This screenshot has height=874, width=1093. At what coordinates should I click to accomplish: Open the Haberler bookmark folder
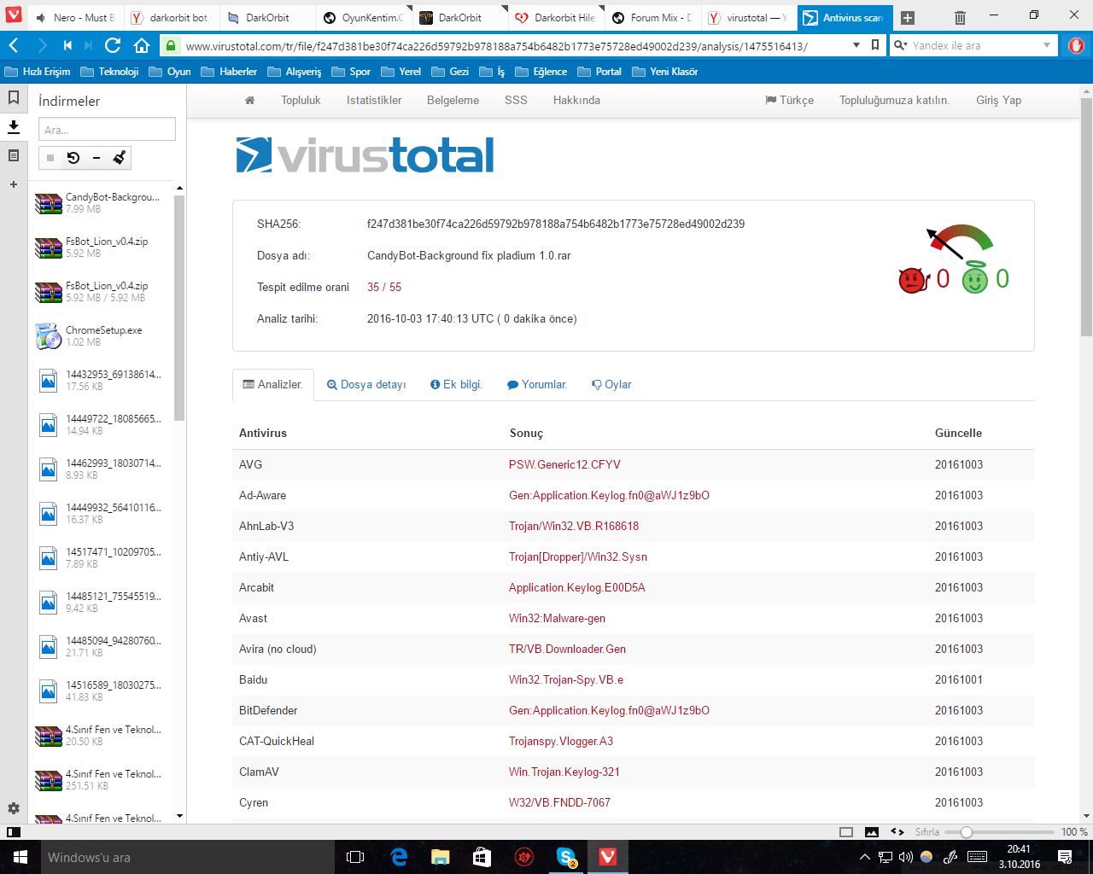point(229,72)
